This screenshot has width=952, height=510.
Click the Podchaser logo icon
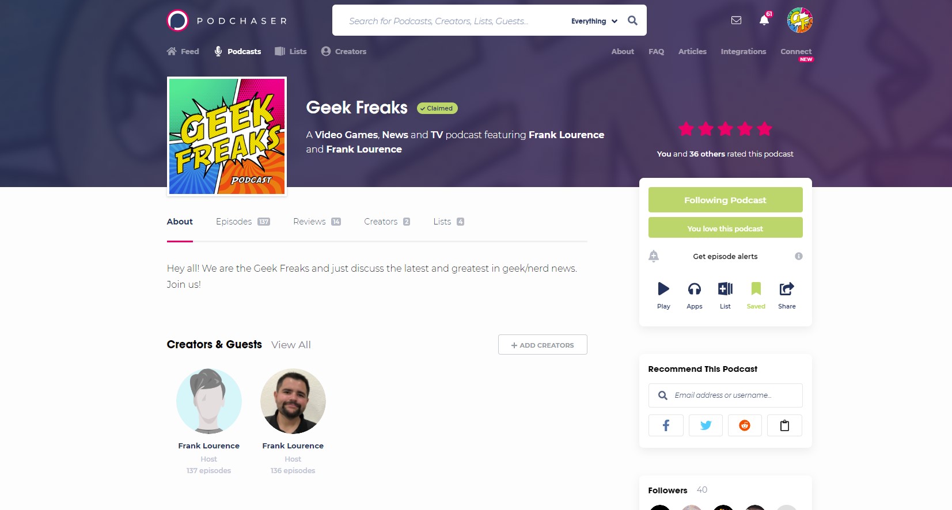pyautogui.click(x=177, y=21)
